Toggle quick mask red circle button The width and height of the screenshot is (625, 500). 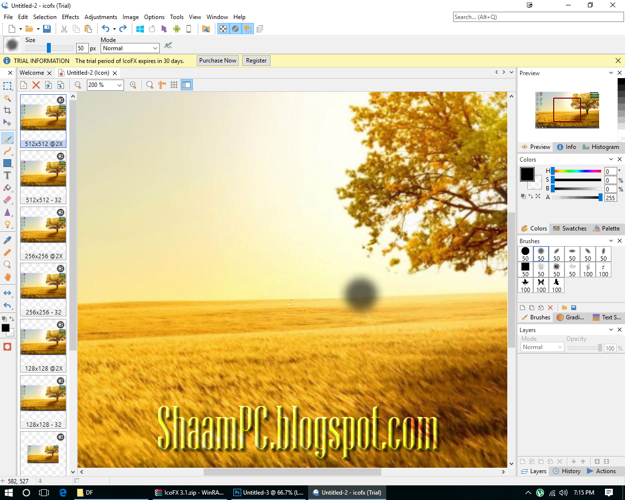(x=7, y=347)
